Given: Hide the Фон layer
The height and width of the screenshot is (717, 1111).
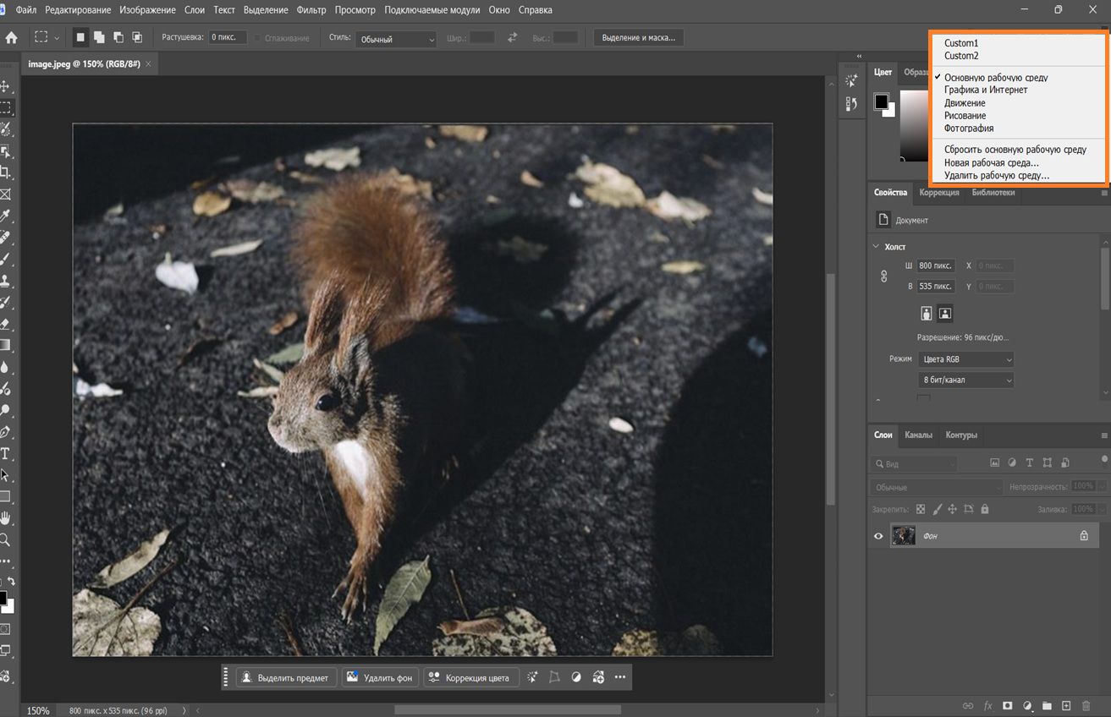Looking at the screenshot, I should coord(878,535).
